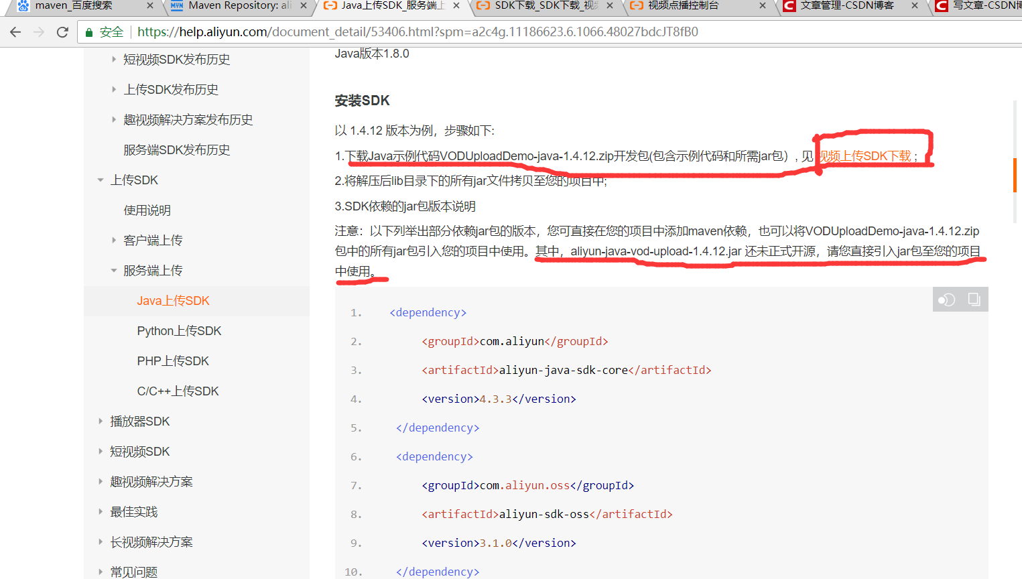Expand 上传SDK发布历史 arrow

114,89
